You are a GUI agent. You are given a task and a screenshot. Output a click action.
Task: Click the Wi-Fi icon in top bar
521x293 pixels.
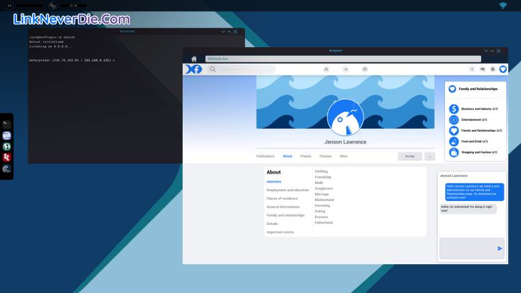click(503, 6)
